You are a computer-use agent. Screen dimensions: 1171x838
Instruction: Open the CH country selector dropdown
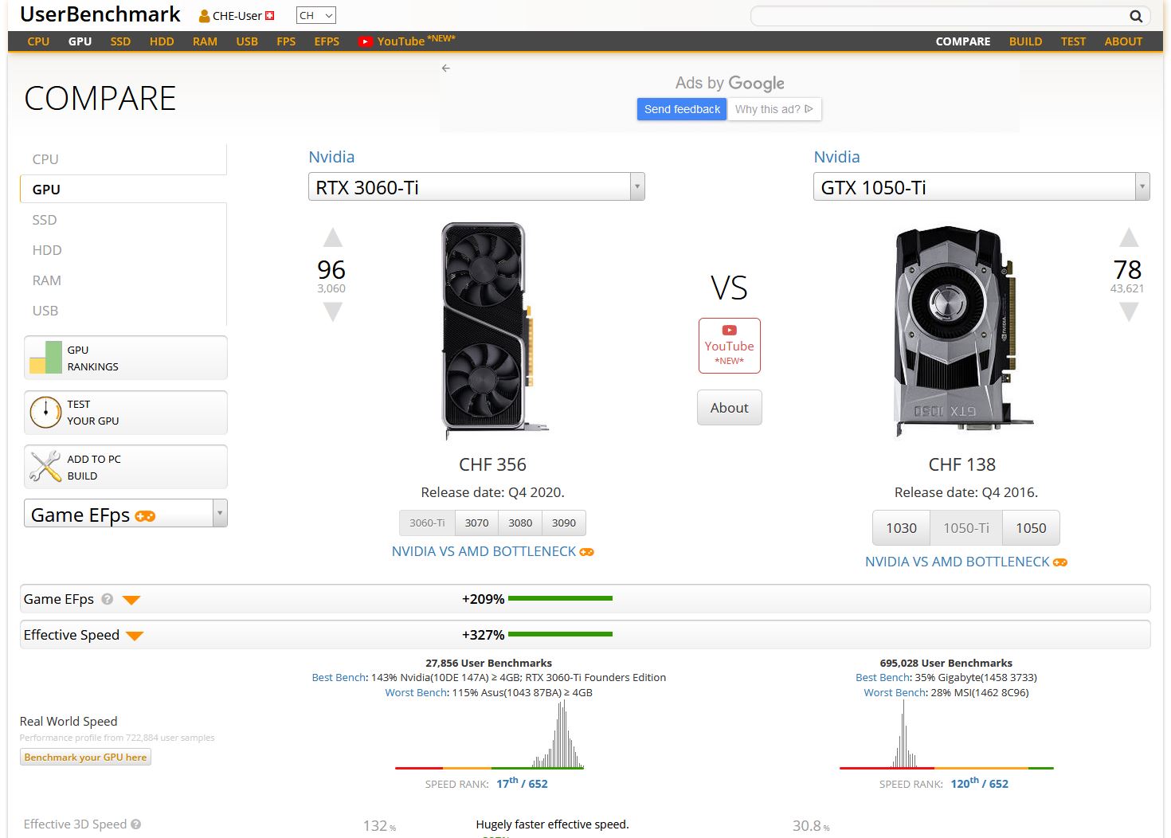point(316,15)
